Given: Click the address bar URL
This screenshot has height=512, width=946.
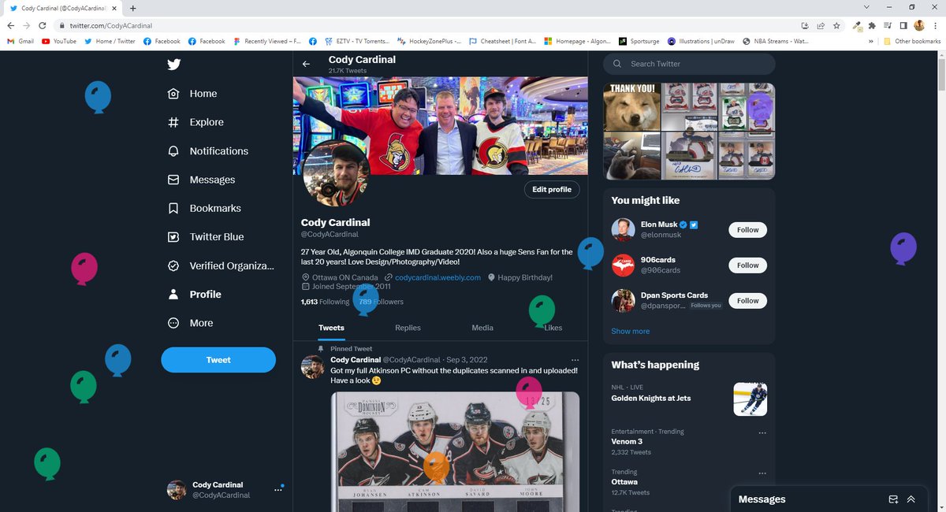Looking at the screenshot, I should click(111, 26).
